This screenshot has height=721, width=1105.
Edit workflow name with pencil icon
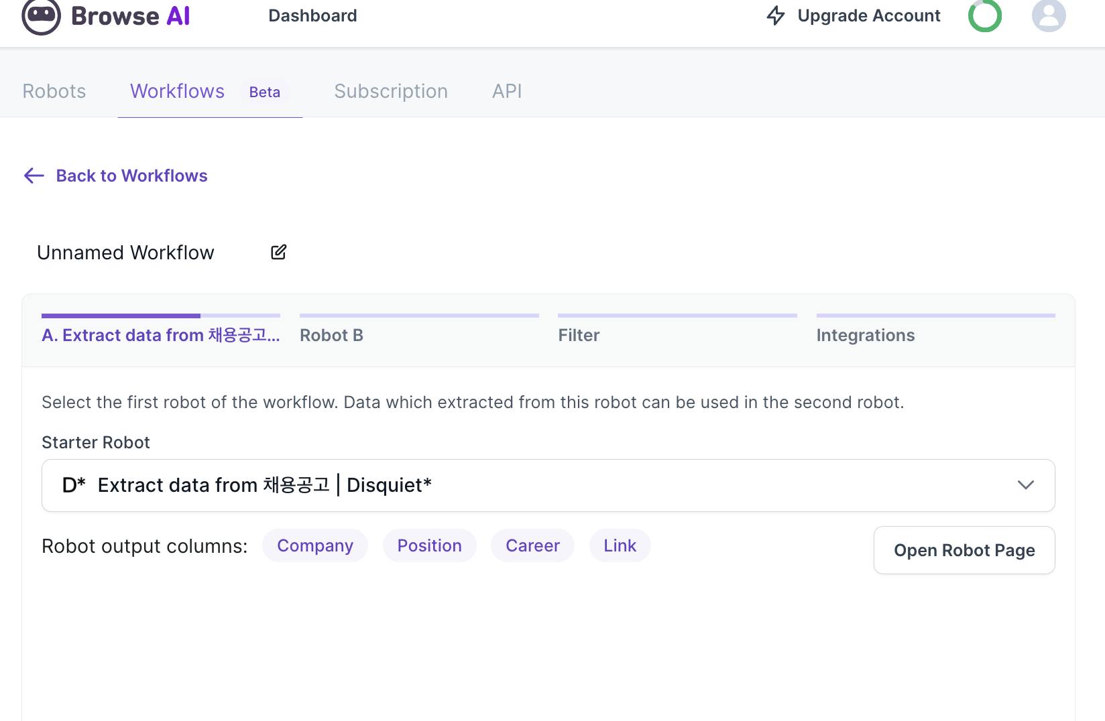[278, 252]
